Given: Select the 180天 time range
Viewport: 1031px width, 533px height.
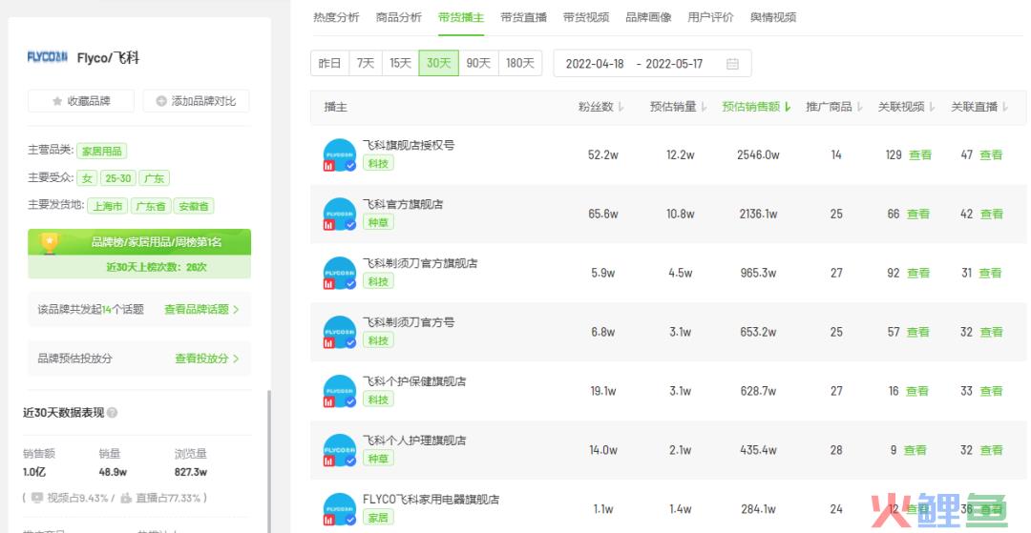Looking at the screenshot, I should 520,64.
